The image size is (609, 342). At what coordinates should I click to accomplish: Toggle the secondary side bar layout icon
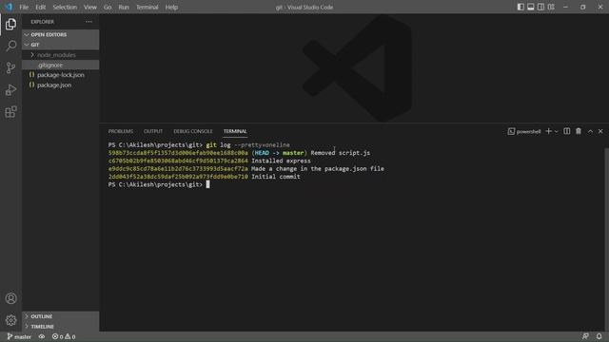[540, 7]
